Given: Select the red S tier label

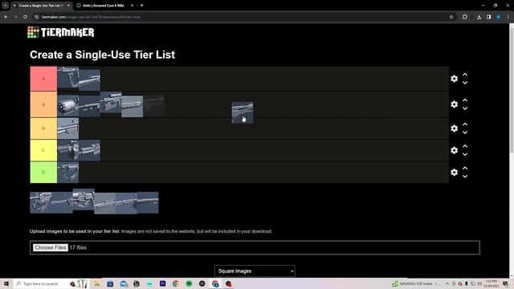Looking at the screenshot, I should coord(43,79).
